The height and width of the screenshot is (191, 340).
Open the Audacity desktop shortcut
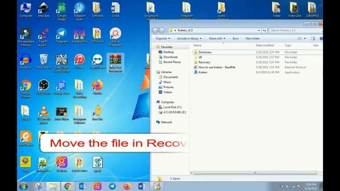(26, 62)
